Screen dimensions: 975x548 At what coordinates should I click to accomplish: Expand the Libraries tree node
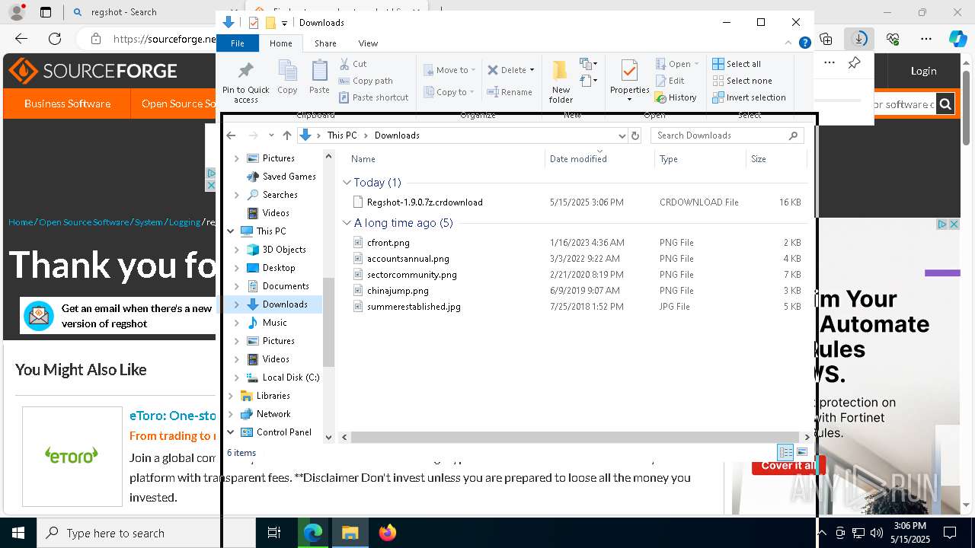tap(231, 396)
